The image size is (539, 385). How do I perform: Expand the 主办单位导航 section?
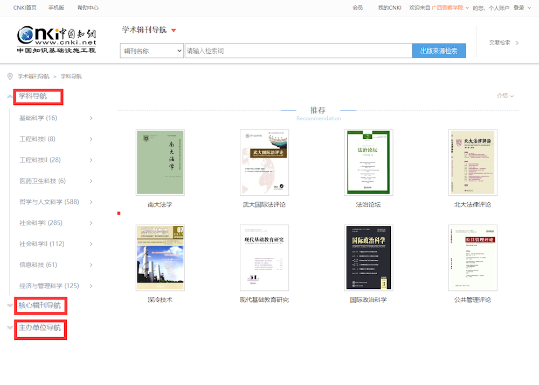pos(10,327)
